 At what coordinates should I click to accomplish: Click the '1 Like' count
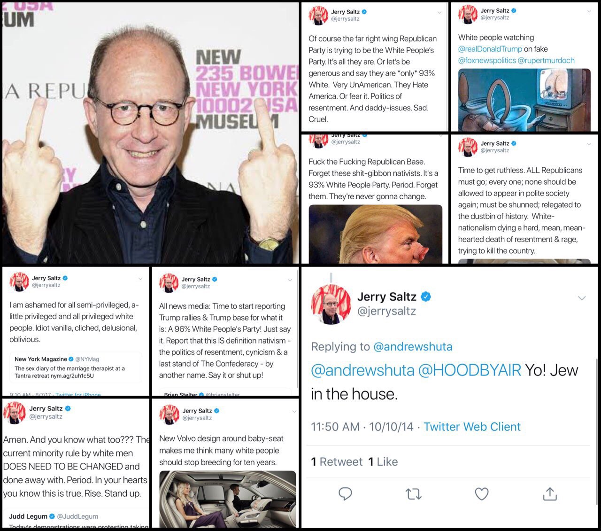[383, 462]
